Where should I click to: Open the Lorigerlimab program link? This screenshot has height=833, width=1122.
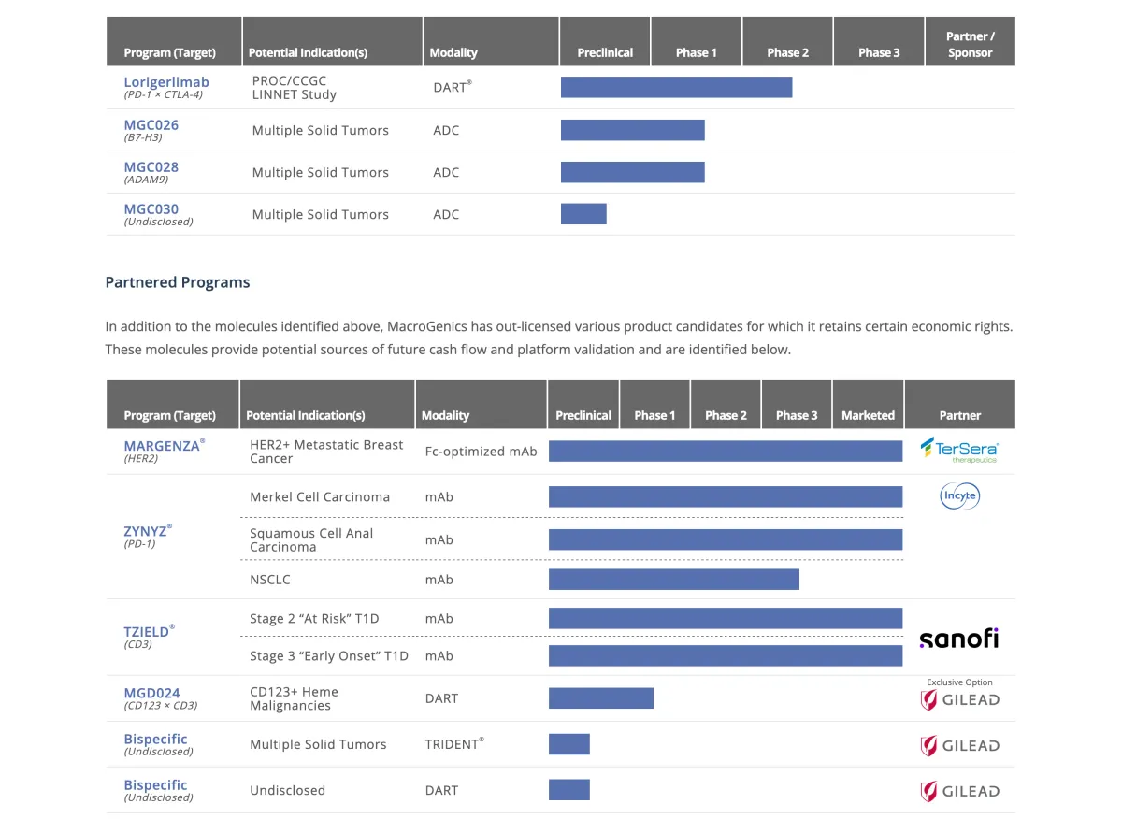click(x=166, y=82)
